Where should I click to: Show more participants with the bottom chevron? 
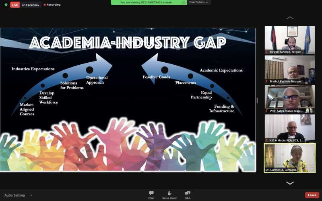tap(289, 183)
